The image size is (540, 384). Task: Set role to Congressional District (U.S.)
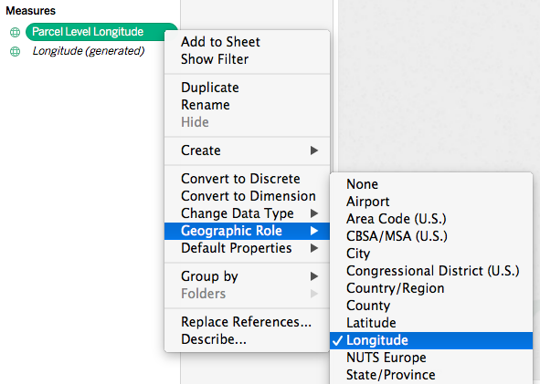[432, 271]
